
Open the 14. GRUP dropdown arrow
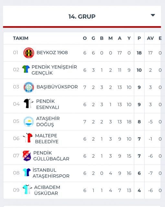(153, 15)
